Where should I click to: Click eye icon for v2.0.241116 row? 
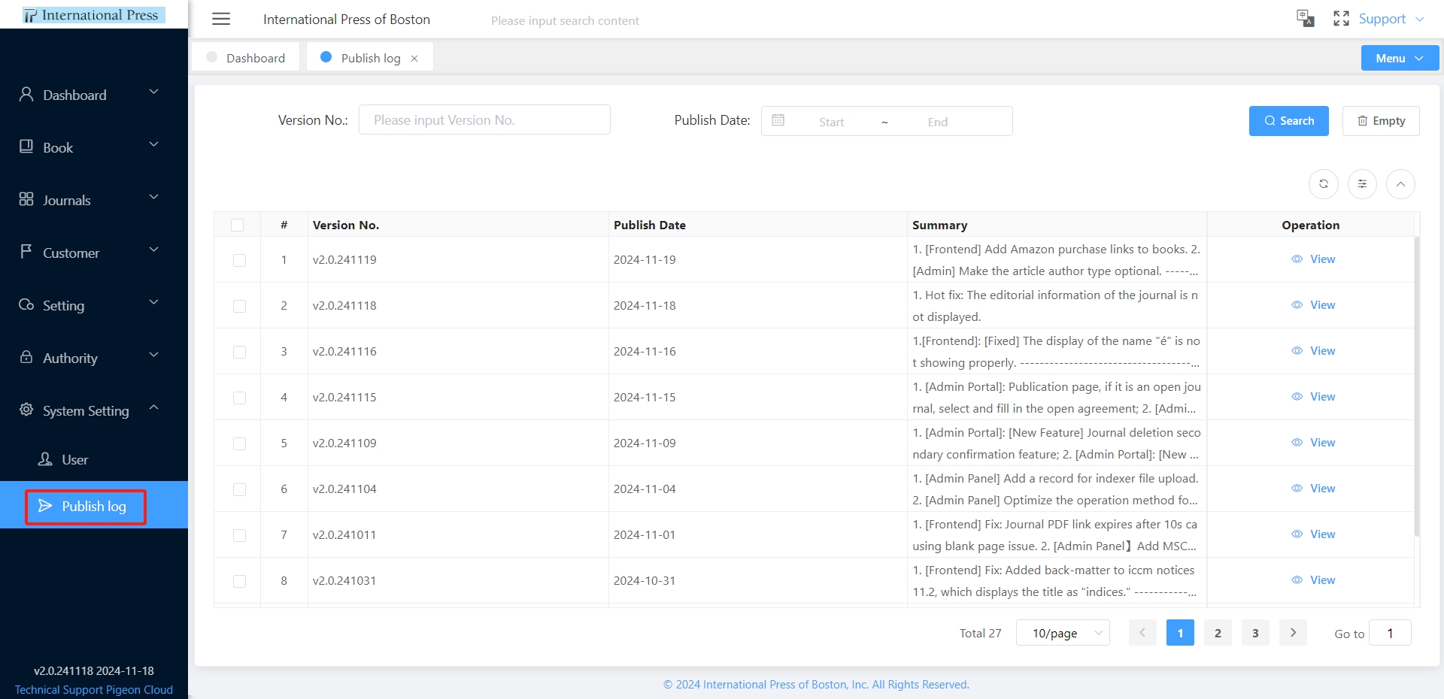(x=1297, y=351)
